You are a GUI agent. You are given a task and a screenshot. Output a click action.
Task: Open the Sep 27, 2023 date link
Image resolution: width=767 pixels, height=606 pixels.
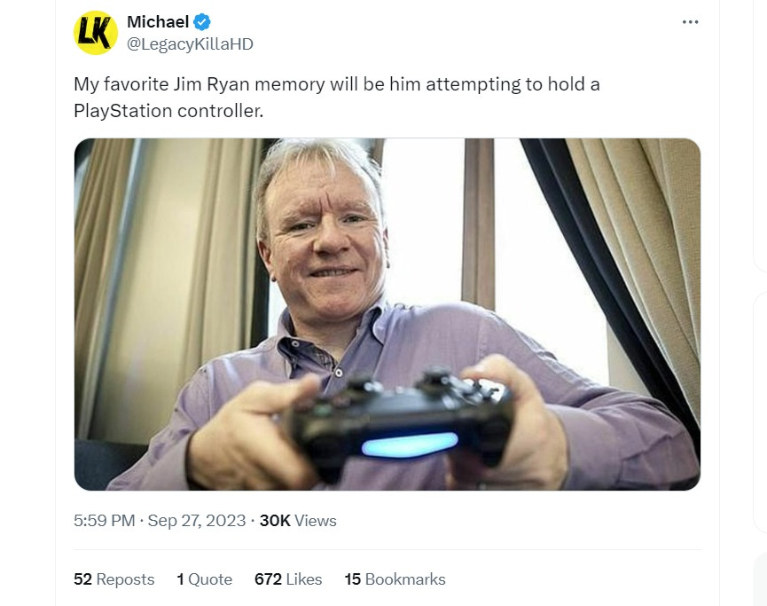coord(197,520)
